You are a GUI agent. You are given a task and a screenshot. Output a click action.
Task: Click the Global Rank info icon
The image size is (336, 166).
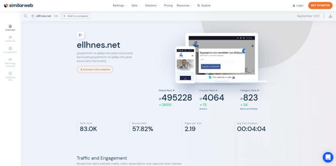(174, 90)
